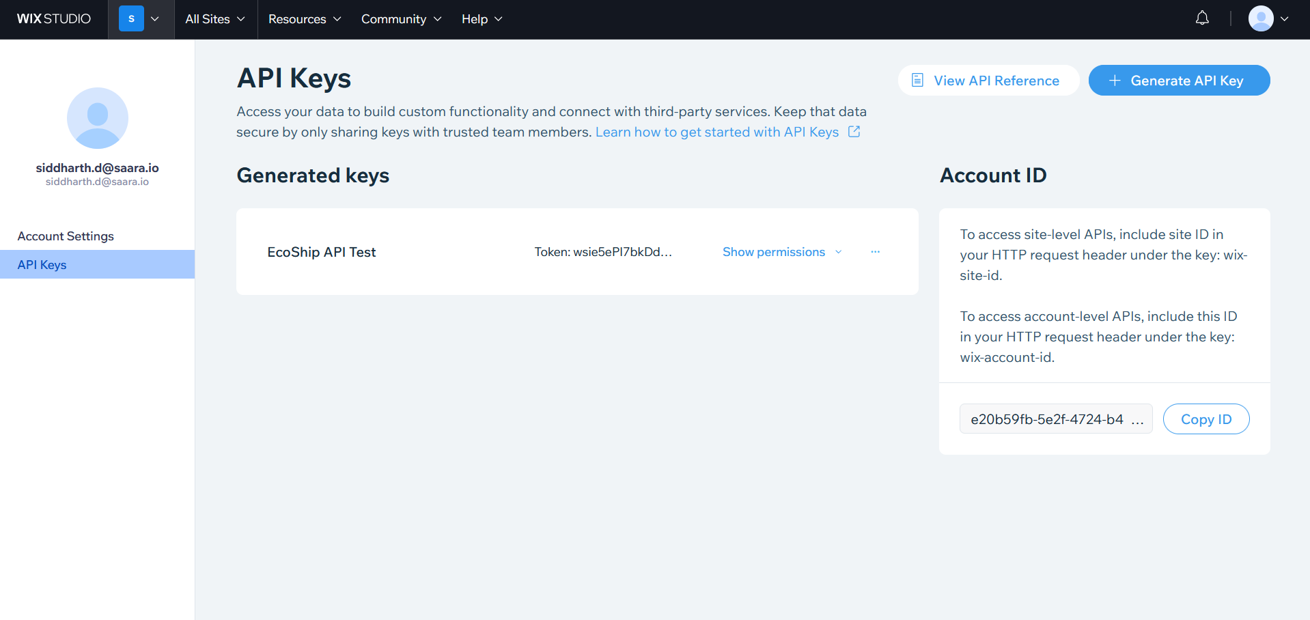Viewport: 1310px width, 620px height.
Task: Click the three-dot menu for EcoShip API Test
Action: [875, 252]
